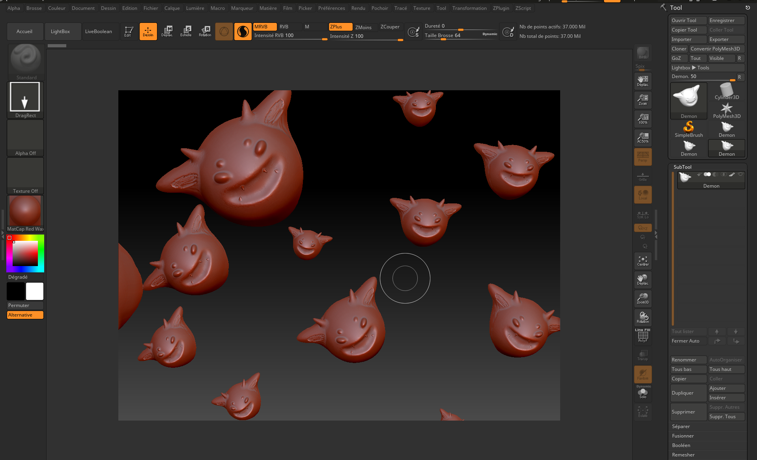
Task: Expand the Séparer section
Action: 681,426
